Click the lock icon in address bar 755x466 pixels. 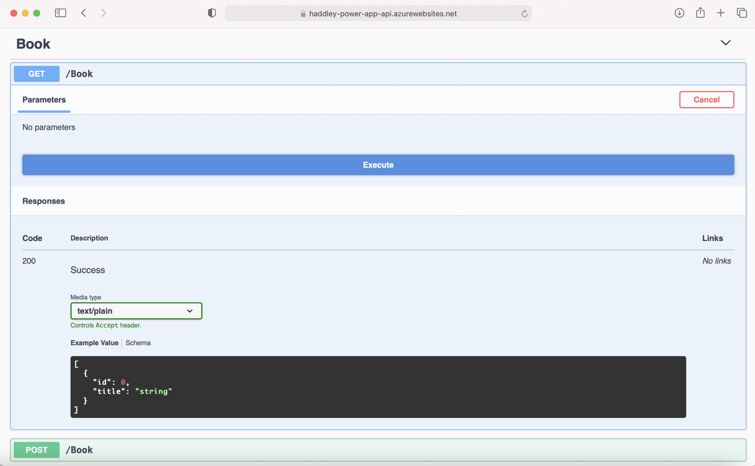pos(303,14)
